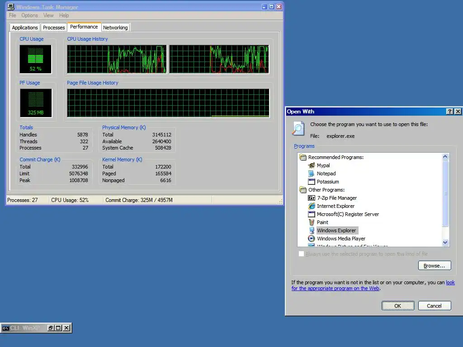
Task: Click the Notepad program icon
Action: point(312,173)
